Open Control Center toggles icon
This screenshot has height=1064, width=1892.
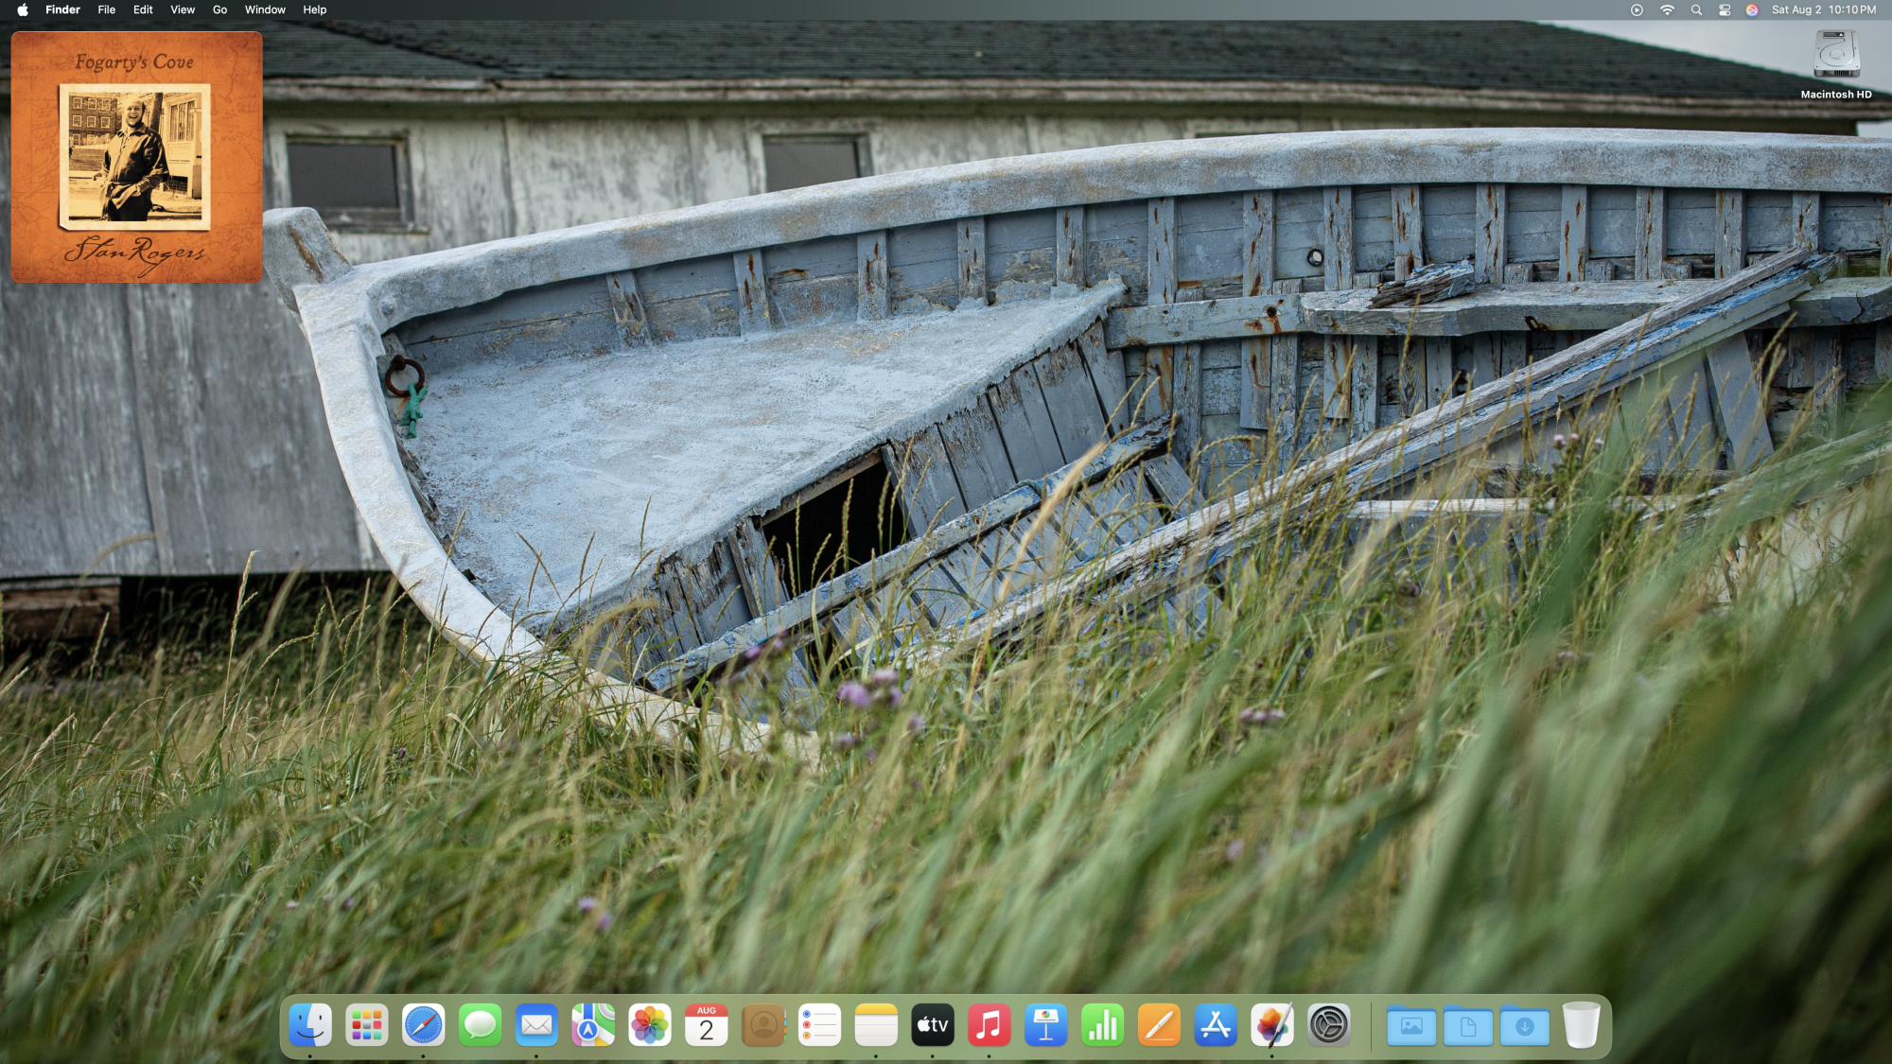(x=1725, y=10)
